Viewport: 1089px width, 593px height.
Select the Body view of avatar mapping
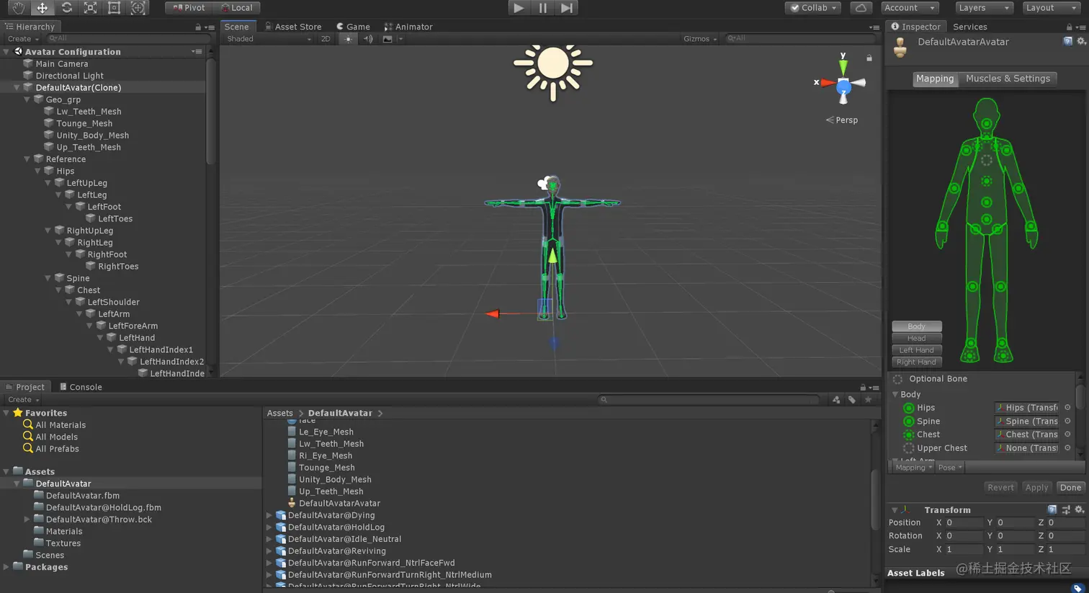click(x=916, y=326)
